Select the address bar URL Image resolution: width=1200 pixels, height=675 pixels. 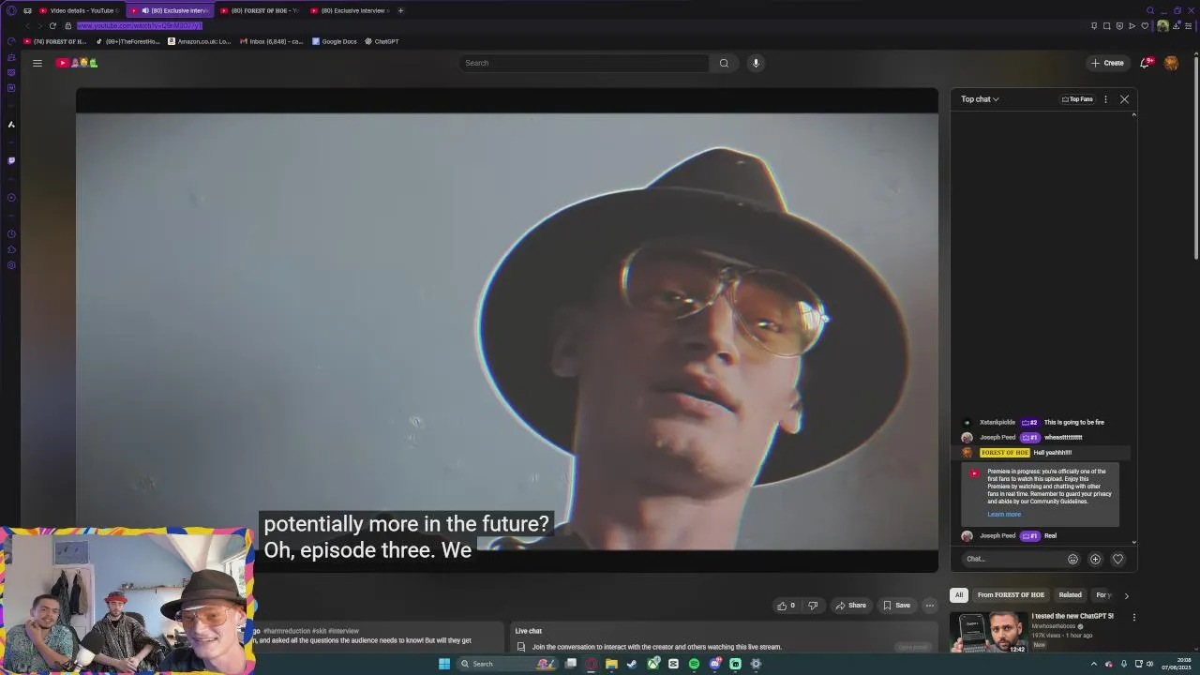[139, 26]
